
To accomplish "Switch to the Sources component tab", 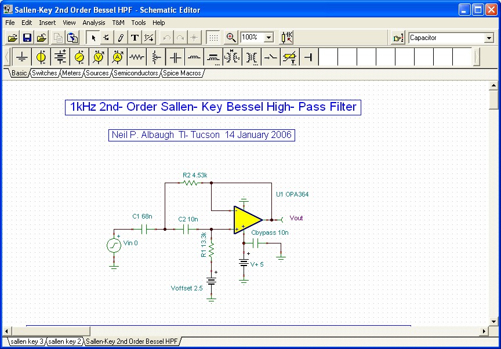I will [97, 73].
